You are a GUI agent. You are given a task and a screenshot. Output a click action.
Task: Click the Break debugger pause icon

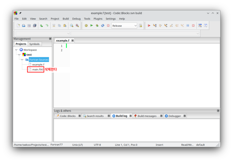coord(188,26)
